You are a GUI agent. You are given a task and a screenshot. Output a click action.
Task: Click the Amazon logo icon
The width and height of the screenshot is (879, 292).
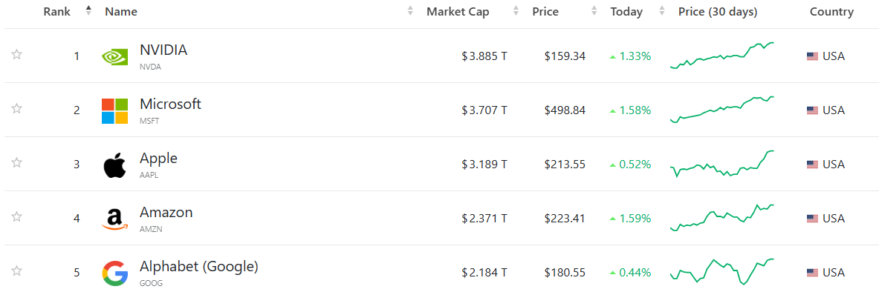coord(114,219)
